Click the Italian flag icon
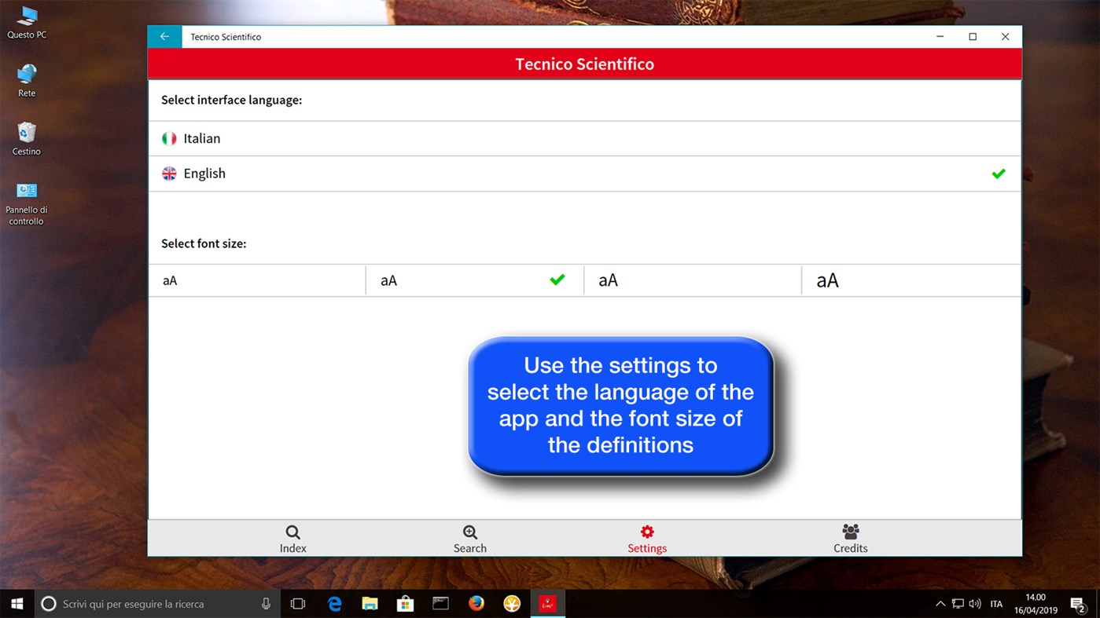Screen dimensions: 1100x618 169,137
